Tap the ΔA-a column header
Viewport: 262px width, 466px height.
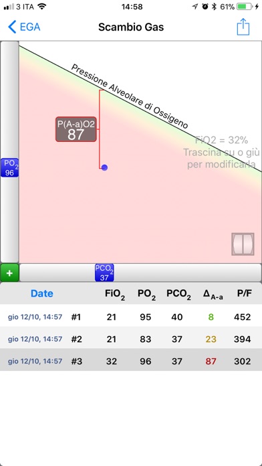click(x=213, y=294)
